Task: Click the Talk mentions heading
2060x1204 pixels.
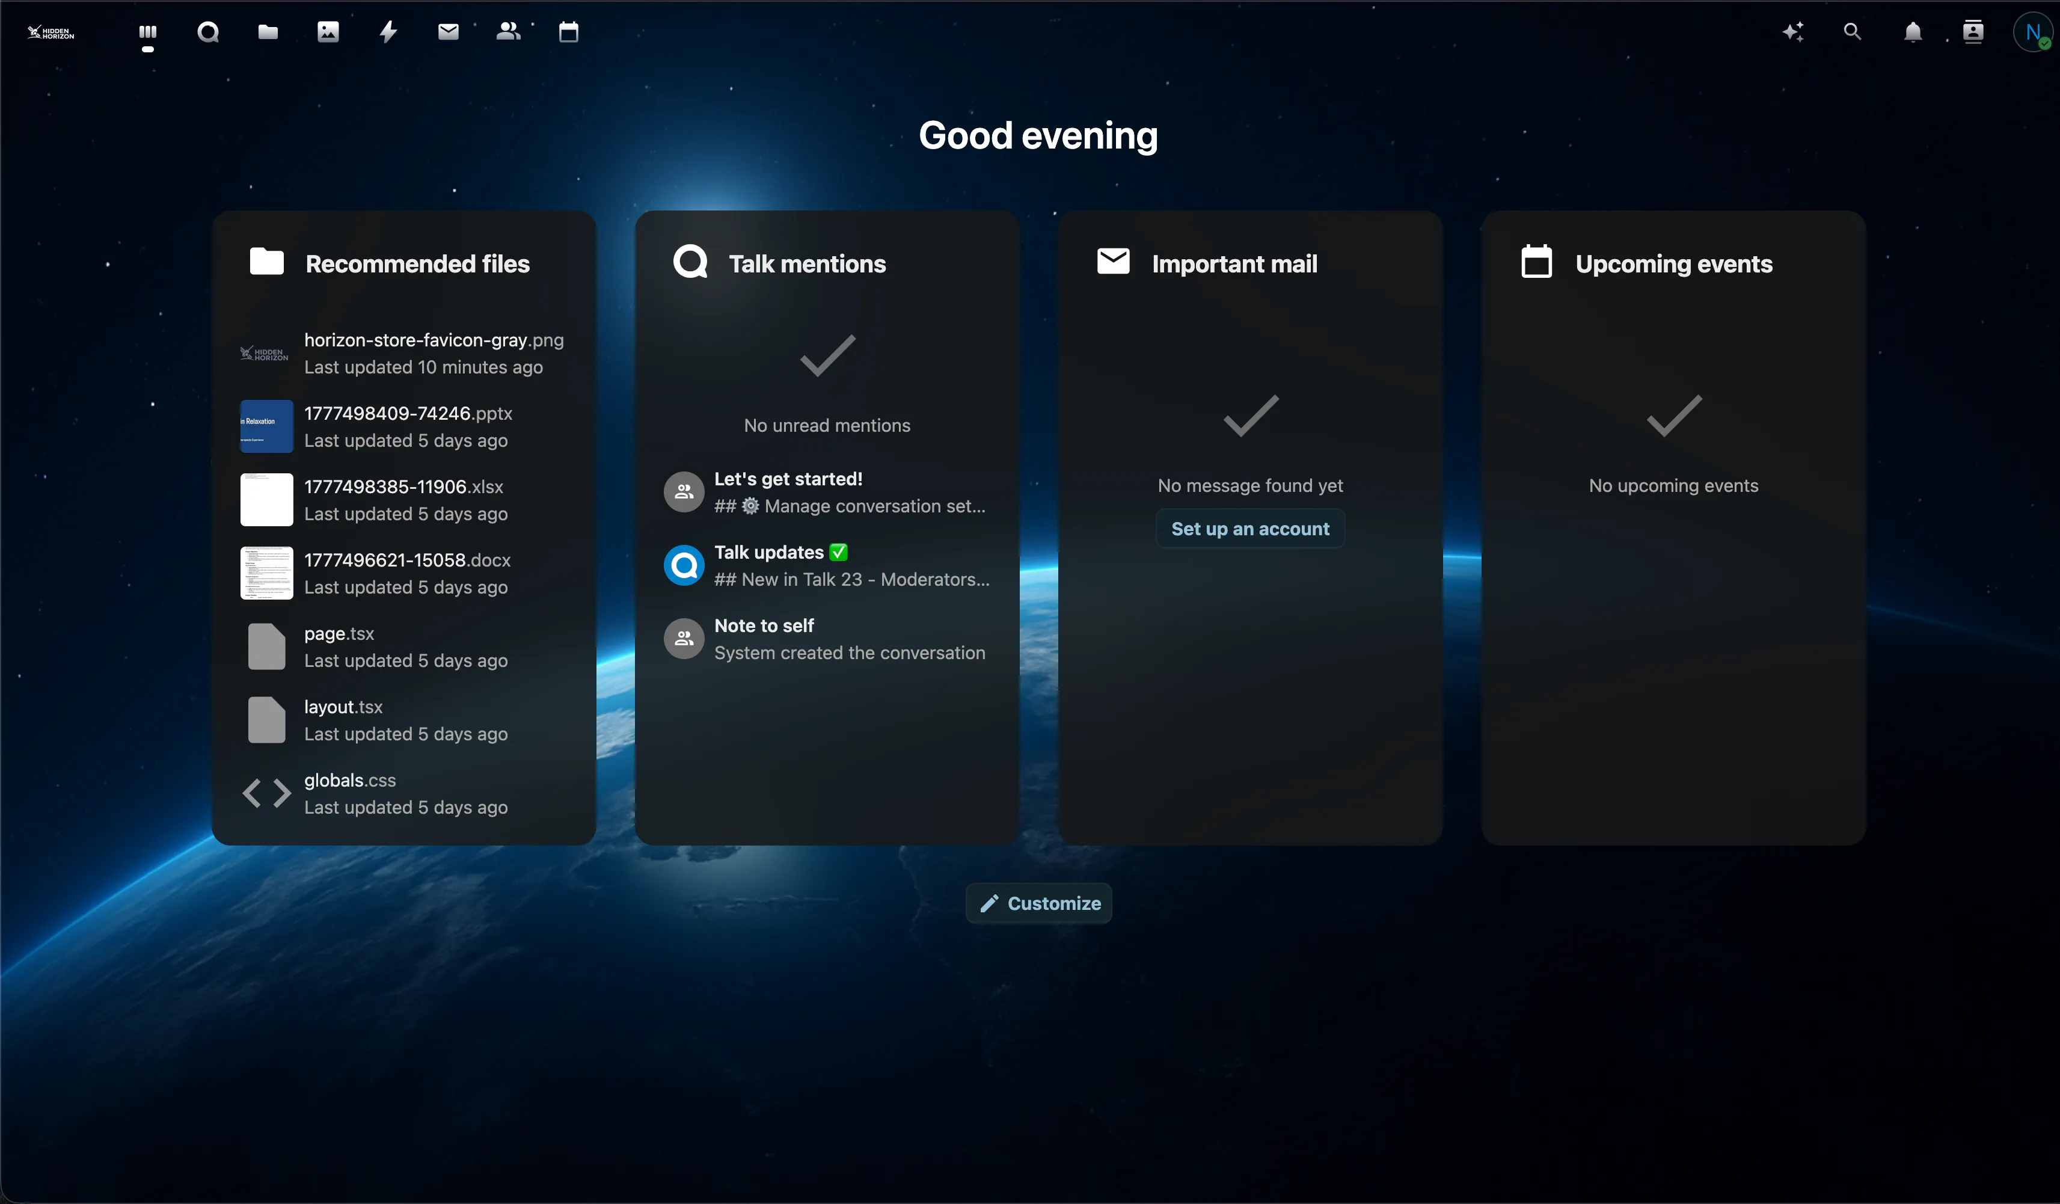Action: [x=808, y=264]
